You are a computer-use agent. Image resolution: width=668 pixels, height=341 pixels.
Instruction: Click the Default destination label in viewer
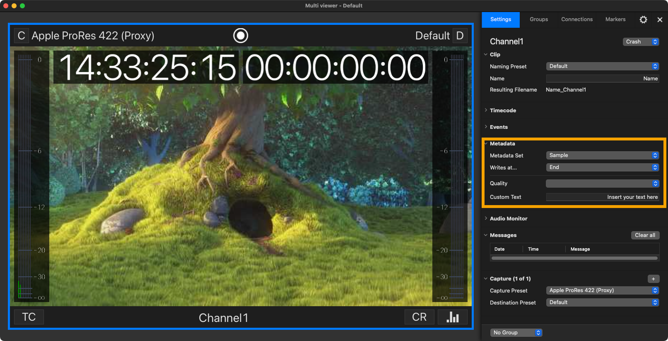432,36
